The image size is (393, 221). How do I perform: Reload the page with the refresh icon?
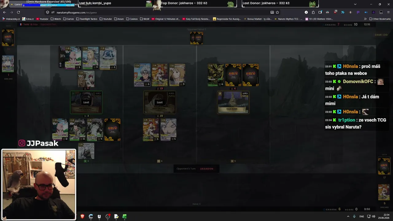[x=18, y=12]
